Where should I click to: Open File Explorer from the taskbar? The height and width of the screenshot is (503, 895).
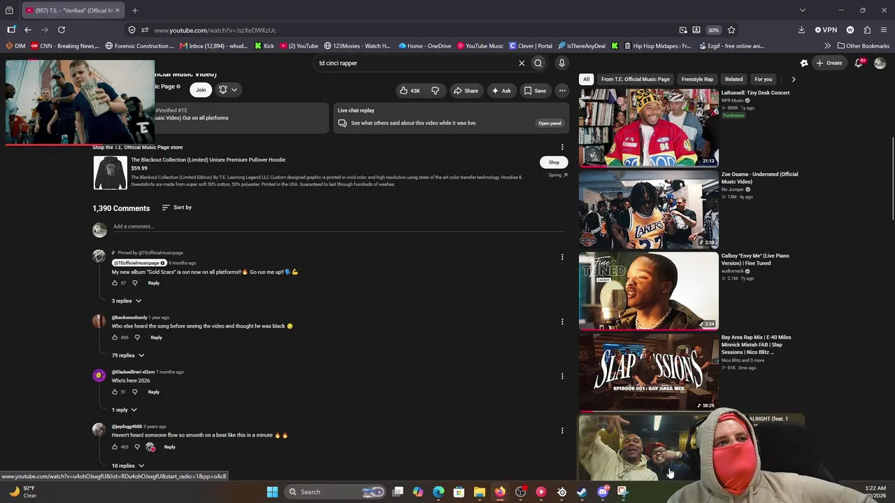click(480, 492)
